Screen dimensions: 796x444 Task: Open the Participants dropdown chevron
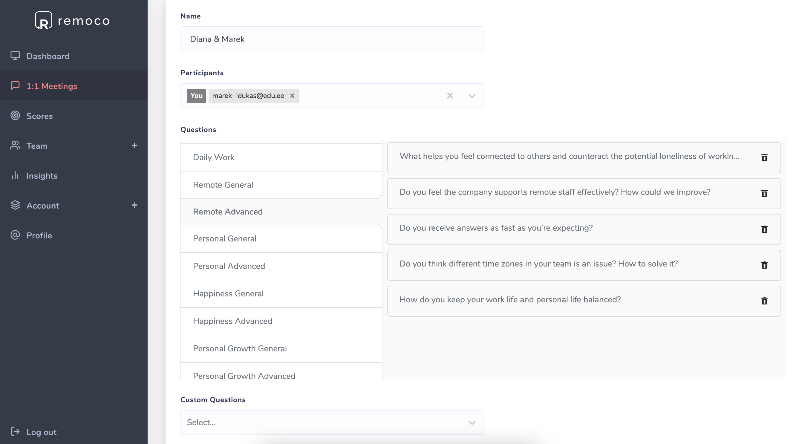tap(472, 96)
